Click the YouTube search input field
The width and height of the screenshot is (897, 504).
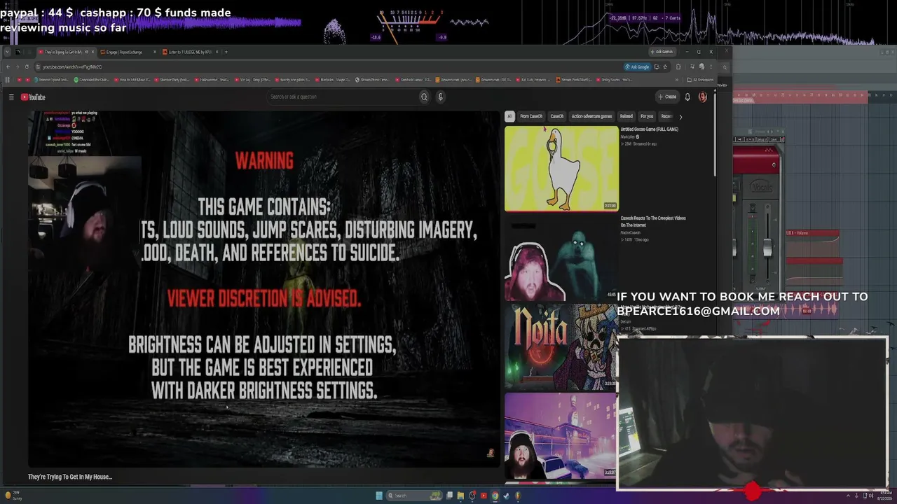point(343,97)
